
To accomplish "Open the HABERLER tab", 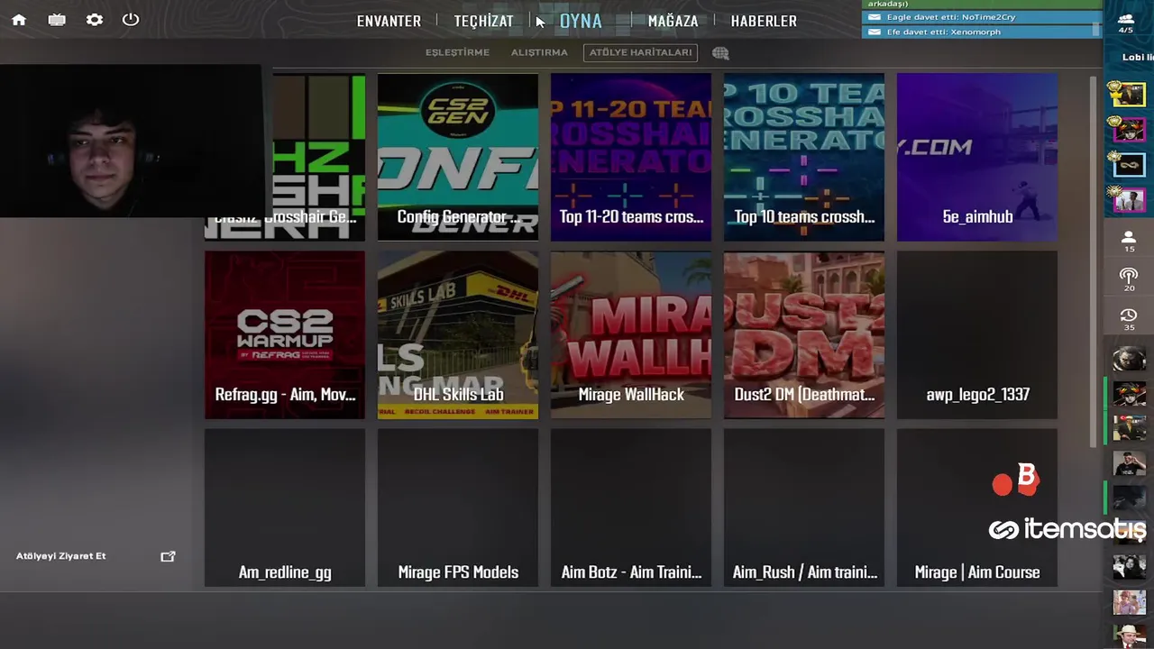I will point(764,21).
